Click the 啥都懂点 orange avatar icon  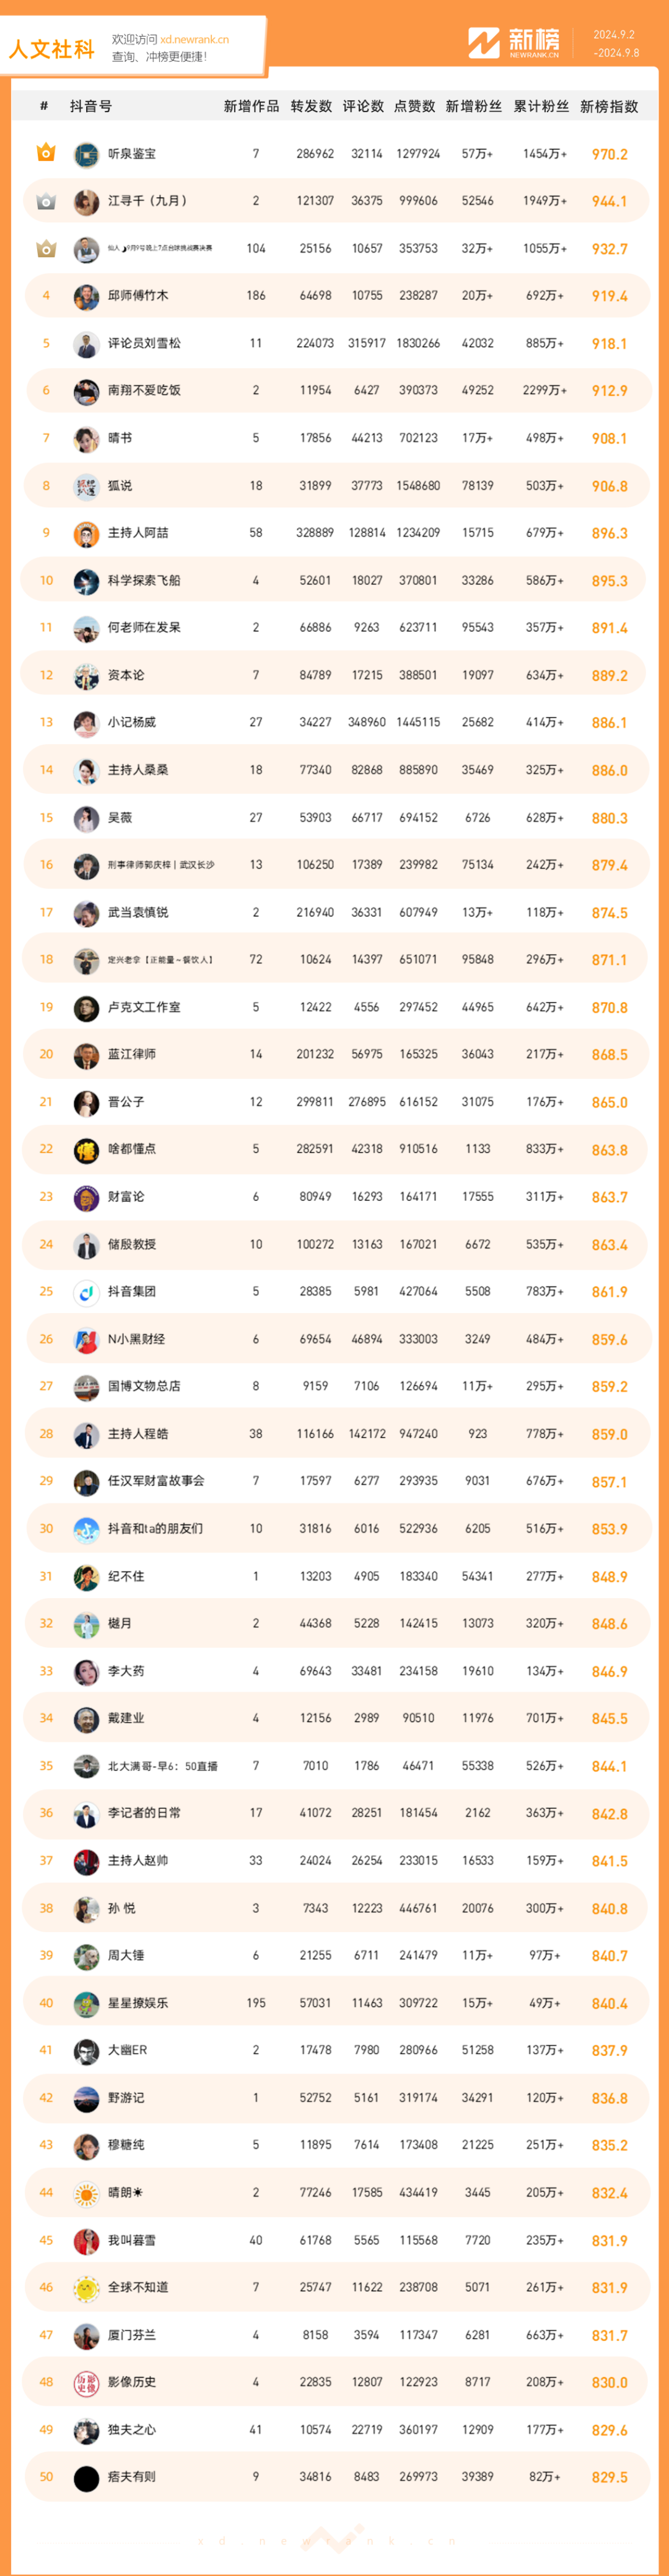coord(86,1150)
